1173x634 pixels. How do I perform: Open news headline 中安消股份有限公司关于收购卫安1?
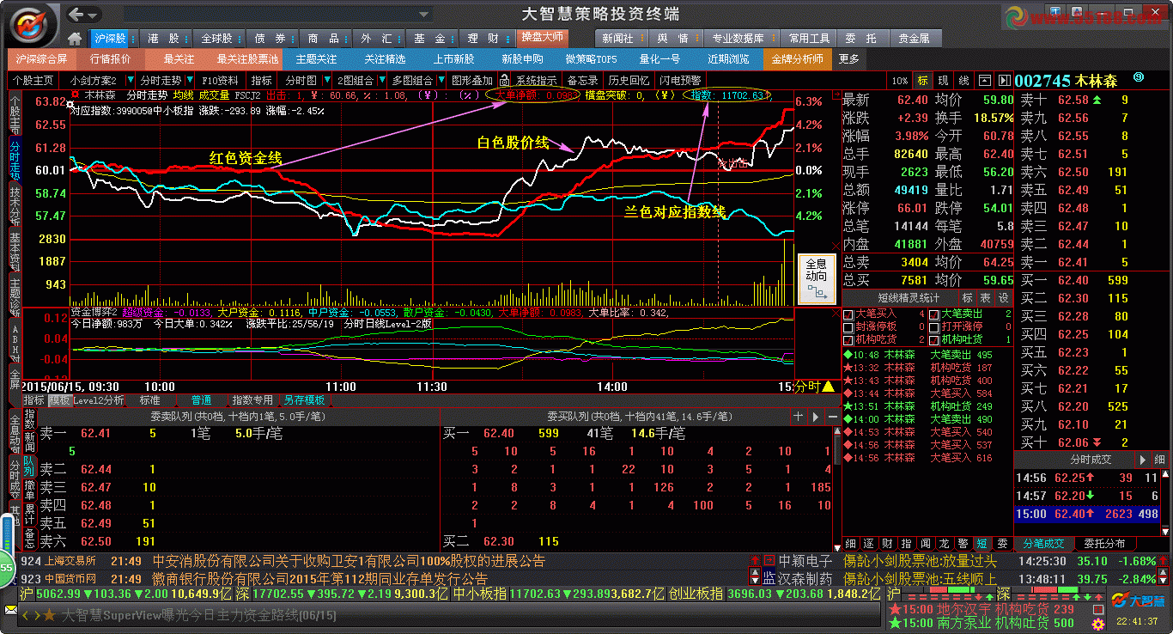(x=349, y=561)
